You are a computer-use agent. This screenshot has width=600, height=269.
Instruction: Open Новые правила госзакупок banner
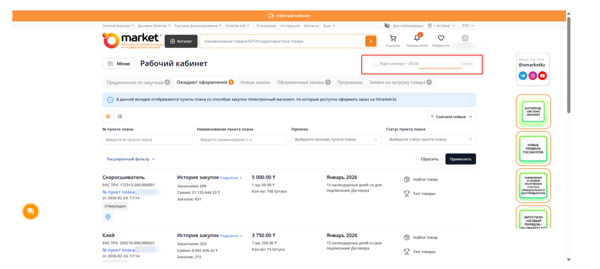pyautogui.click(x=533, y=149)
